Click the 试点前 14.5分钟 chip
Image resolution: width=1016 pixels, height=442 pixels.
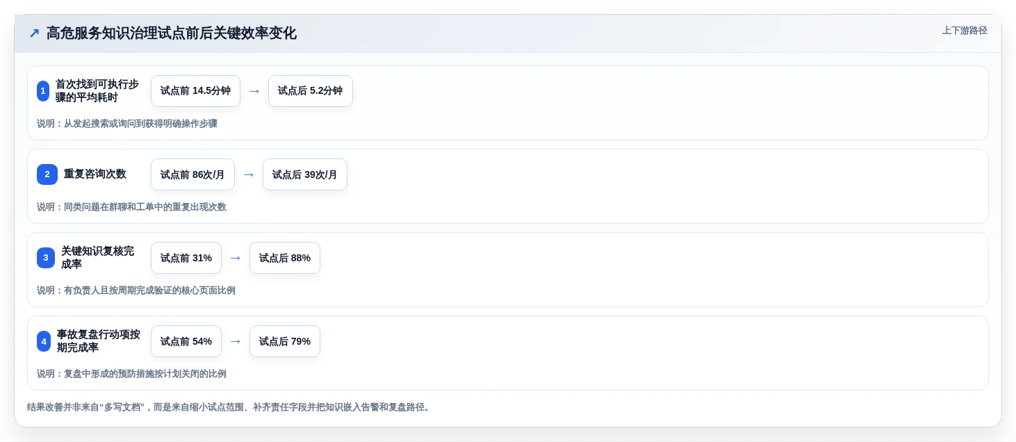195,91
